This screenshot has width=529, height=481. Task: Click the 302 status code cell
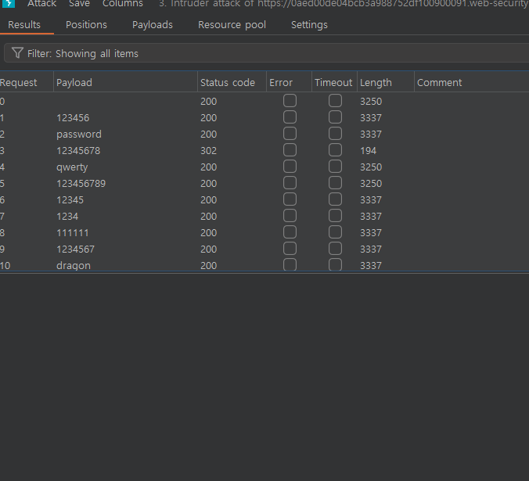208,151
